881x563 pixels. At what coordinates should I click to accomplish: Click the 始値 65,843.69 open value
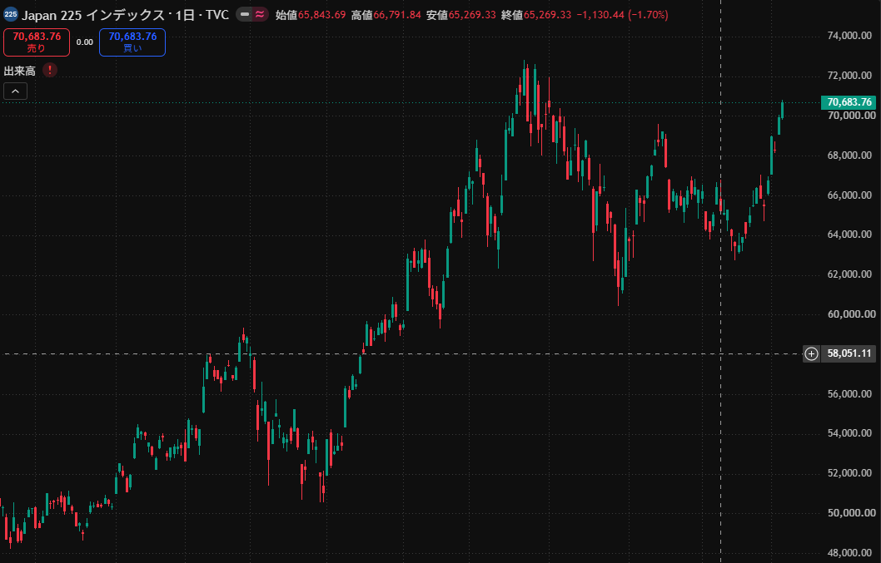[311, 15]
